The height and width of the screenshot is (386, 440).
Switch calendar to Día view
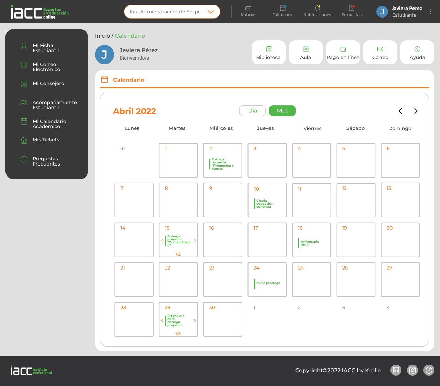point(252,111)
